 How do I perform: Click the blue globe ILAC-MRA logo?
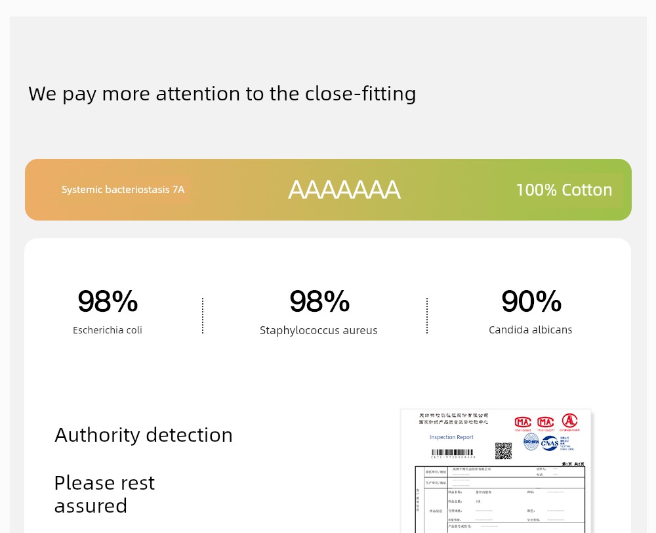click(531, 442)
